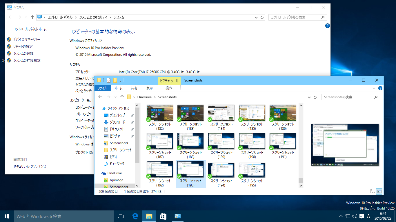Click the file list vertical scrollbar thumb
The width and height of the screenshot is (396, 222).
coord(301,180)
